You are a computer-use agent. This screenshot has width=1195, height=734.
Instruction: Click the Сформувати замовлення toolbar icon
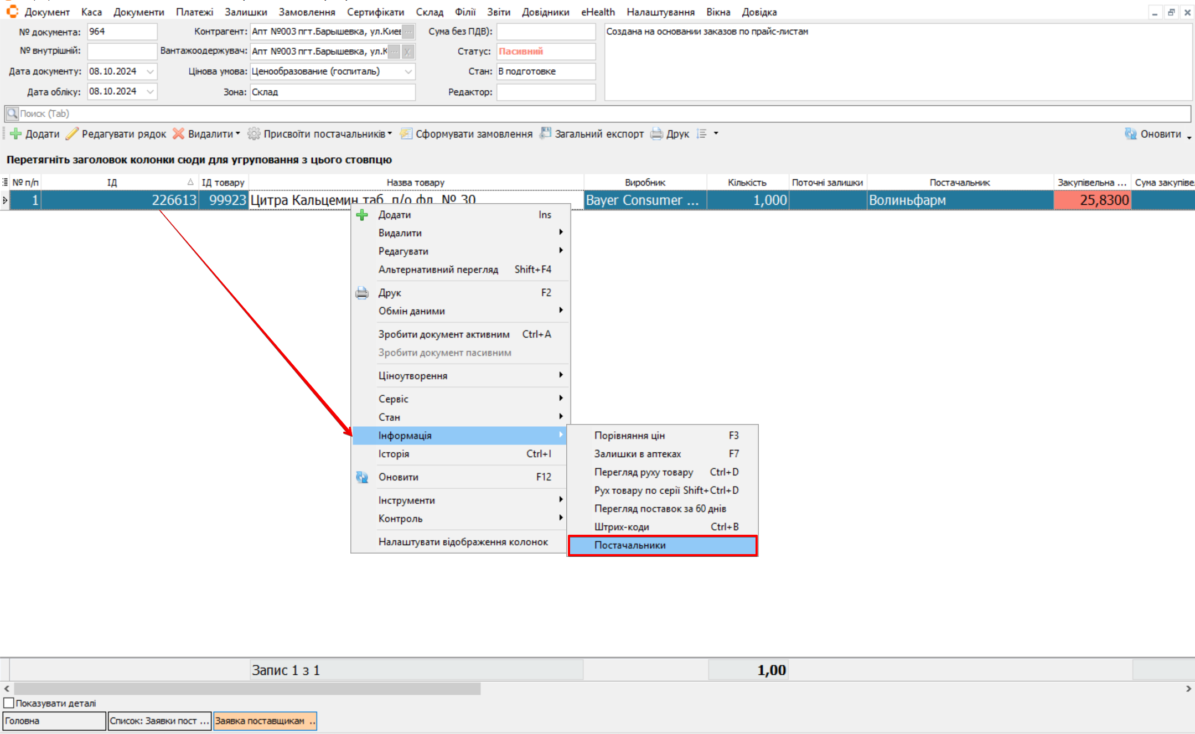pyautogui.click(x=406, y=134)
